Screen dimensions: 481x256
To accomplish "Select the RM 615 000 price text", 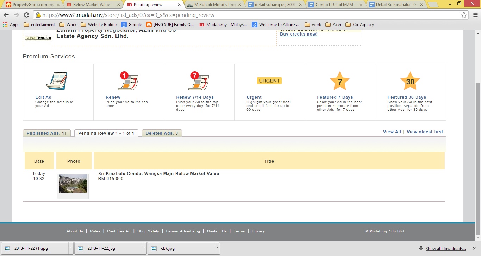I will click(111, 179).
